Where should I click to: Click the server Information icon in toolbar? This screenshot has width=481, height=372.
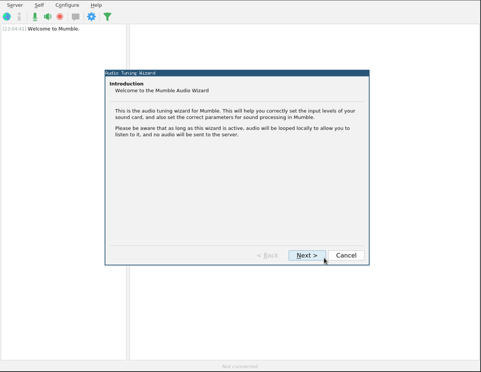coord(19,16)
